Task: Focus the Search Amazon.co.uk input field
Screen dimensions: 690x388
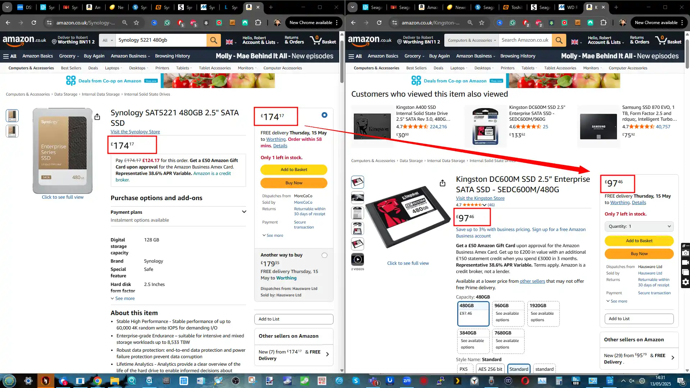Action: pyautogui.click(x=525, y=40)
